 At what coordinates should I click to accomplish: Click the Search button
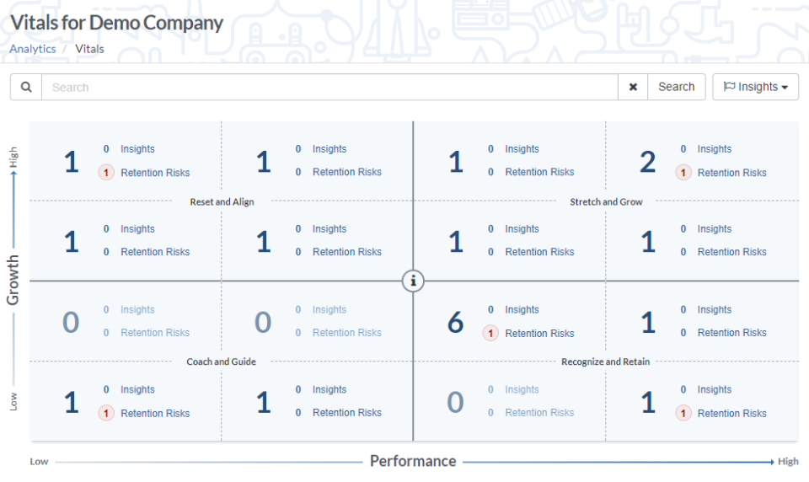(676, 87)
